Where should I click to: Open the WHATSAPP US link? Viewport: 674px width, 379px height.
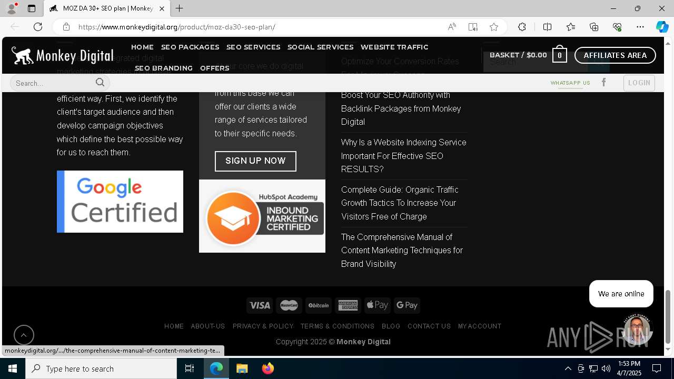[570, 83]
